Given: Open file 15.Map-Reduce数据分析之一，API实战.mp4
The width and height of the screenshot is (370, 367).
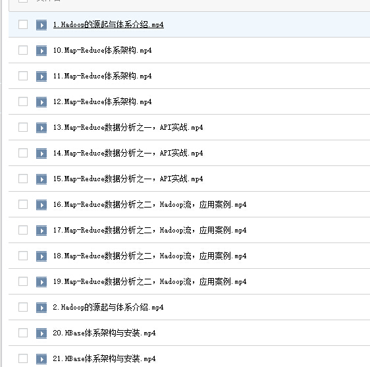Looking at the screenshot, I should [128, 179].
